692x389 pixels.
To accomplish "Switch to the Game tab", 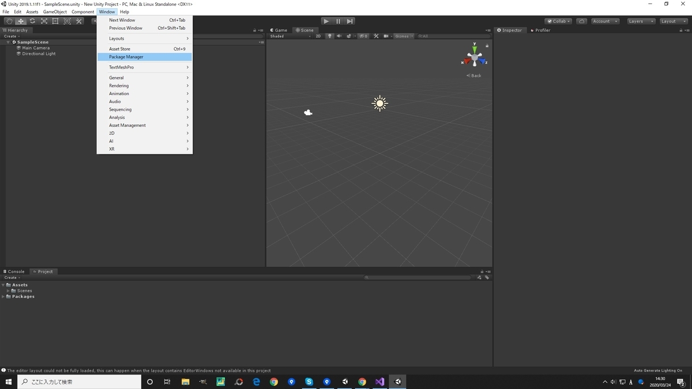I will point(280,30).
